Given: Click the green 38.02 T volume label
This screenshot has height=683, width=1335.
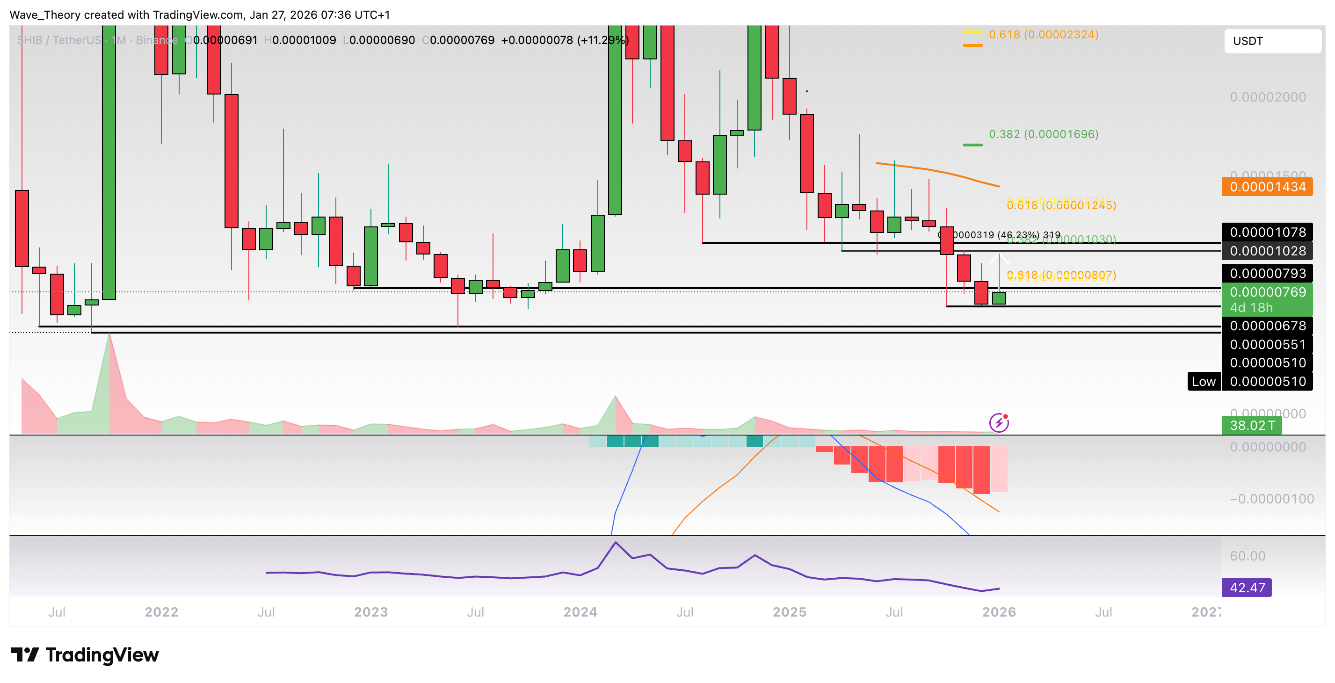Looking at the screenshot, I should [x=1252, y=425].
